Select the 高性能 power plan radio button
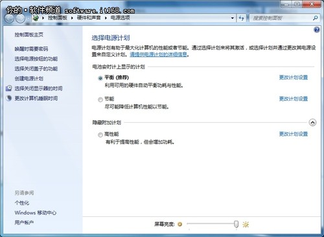 (x=100, y=135)
